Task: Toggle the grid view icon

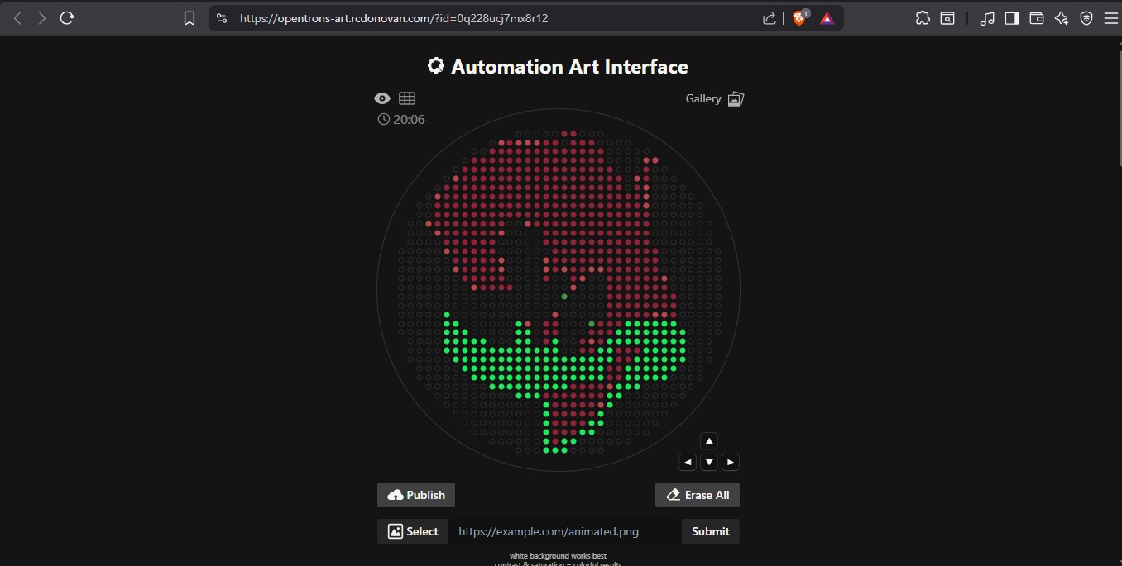Action: point(407,98)
